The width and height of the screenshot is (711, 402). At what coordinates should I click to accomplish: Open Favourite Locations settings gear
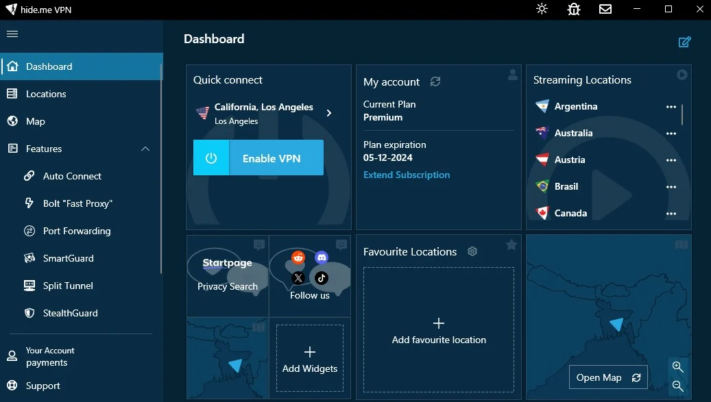[x=472, y=251]
